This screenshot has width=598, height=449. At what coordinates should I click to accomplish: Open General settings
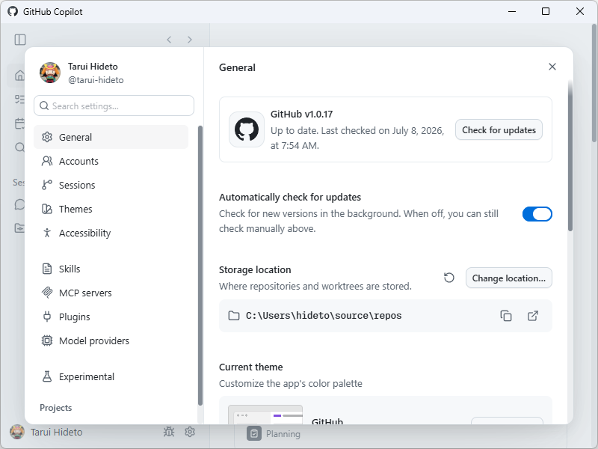coord(111,137)
